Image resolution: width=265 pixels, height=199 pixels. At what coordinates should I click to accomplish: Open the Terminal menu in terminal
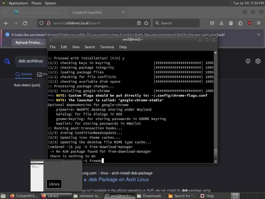click(x=107, y=47)
